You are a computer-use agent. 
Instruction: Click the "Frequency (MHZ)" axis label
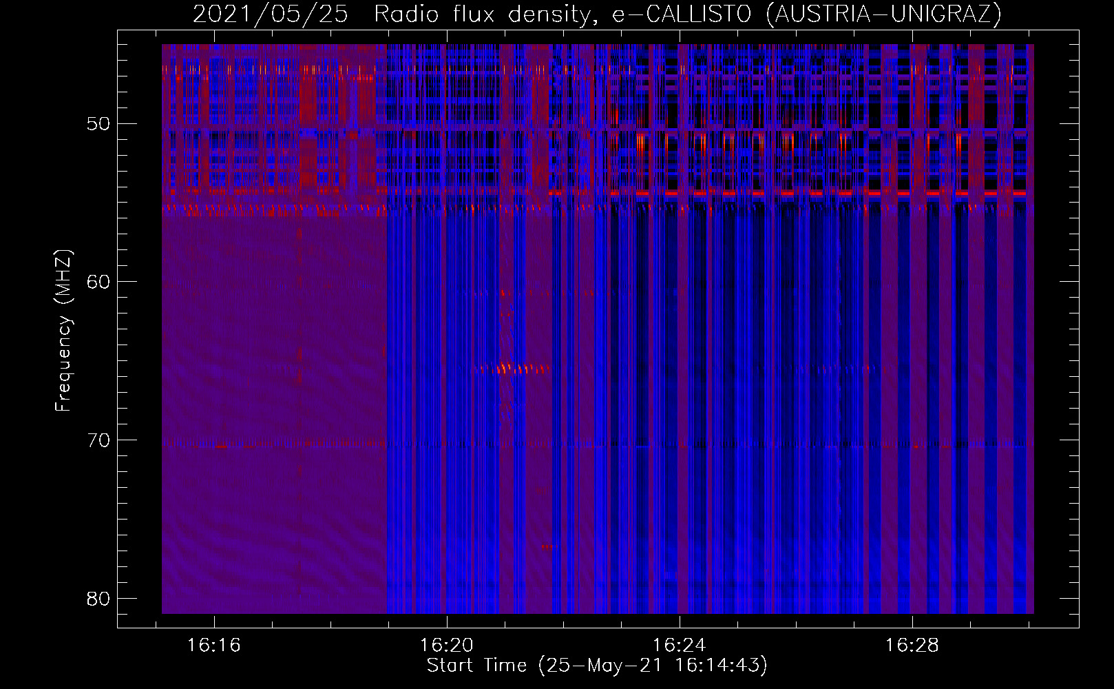[x=63, y=331]
